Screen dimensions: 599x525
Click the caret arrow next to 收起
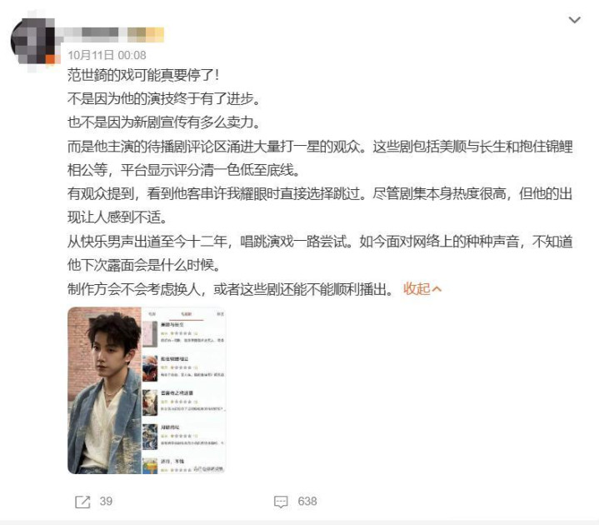437,289
